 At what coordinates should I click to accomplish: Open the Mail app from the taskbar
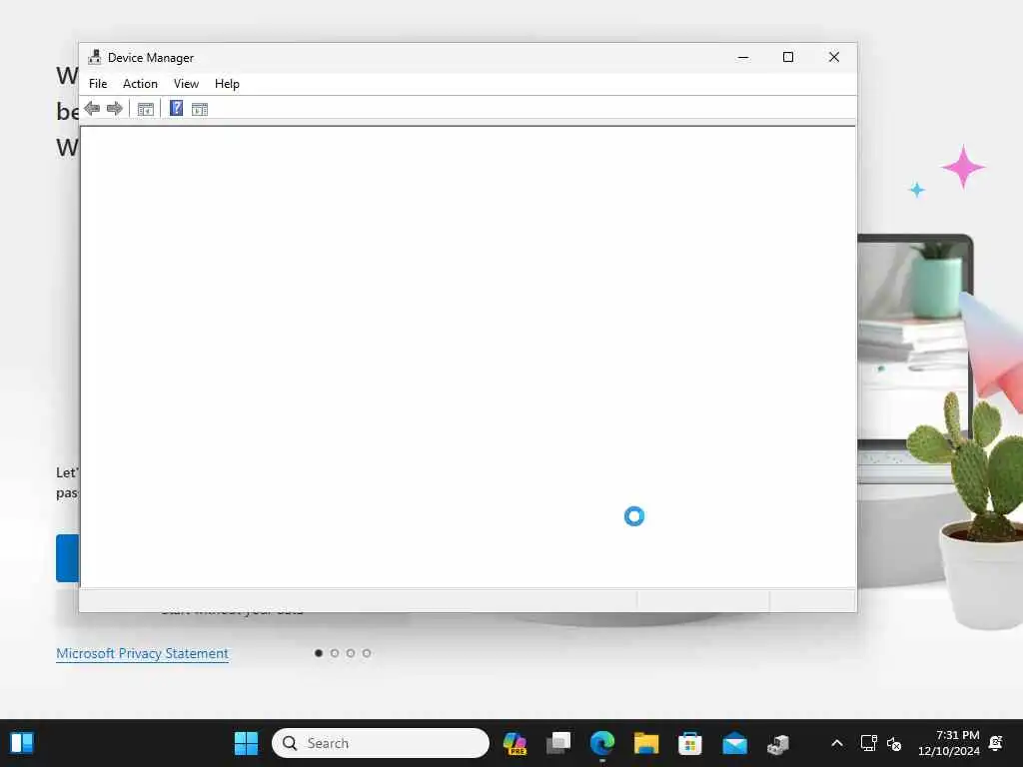[x=734, y=743]
